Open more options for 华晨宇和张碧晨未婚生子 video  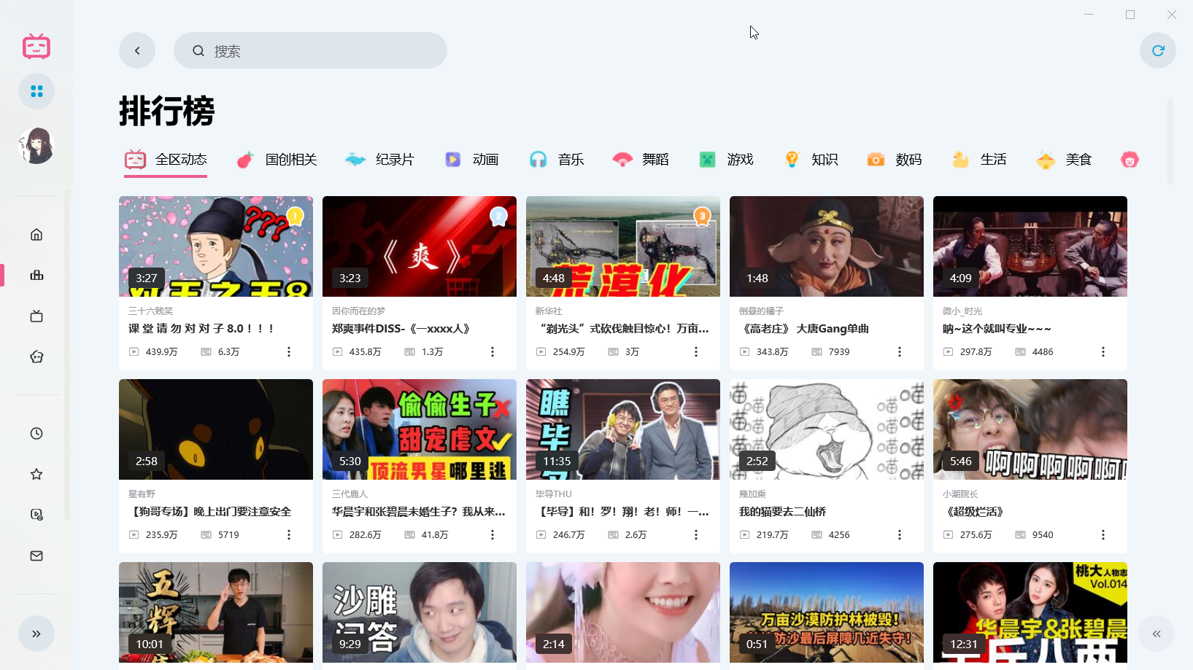click(x=493, y=534)
